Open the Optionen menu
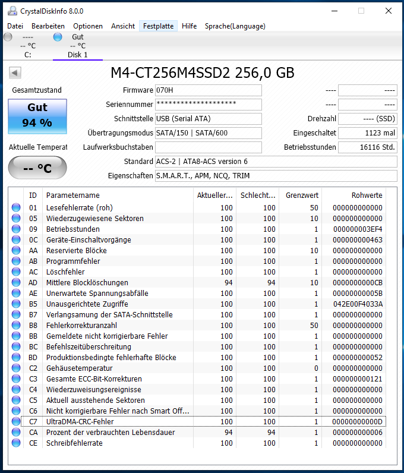404x473 pixels. click(88, 26)
